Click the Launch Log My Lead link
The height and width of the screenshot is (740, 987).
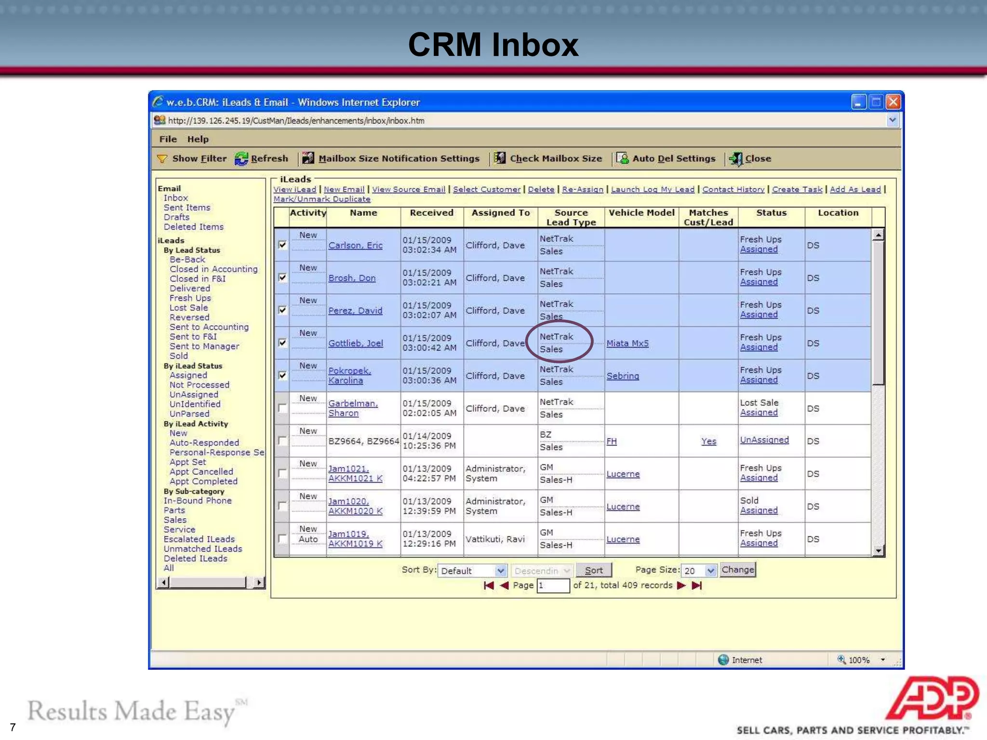pyautogui.click(x=653, y=189)
